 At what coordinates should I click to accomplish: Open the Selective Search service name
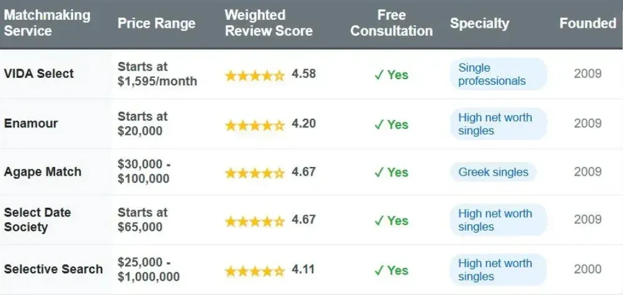point(53,269)
